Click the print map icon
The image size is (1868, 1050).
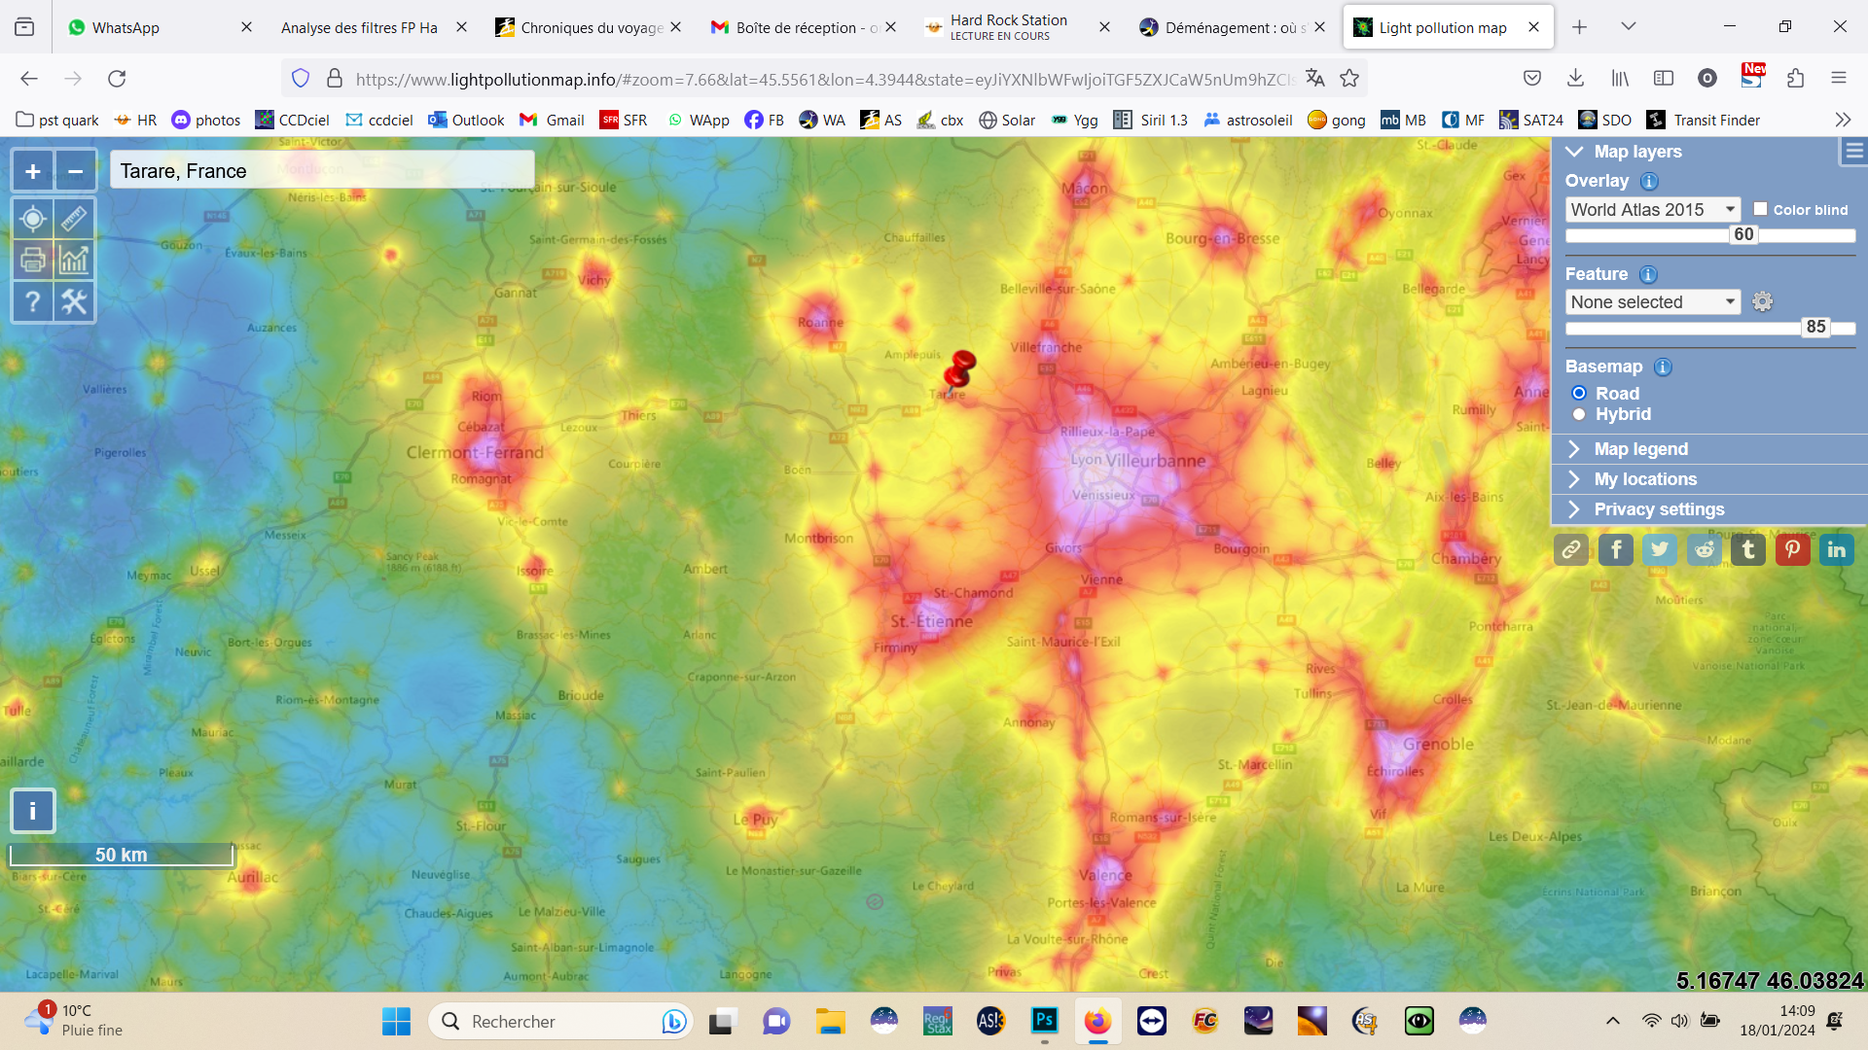click(33, 261)
